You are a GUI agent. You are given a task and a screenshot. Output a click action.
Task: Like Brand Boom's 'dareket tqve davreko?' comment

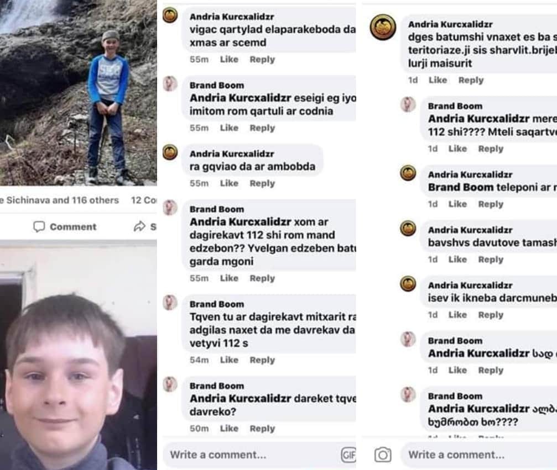[x=229, y=429]
